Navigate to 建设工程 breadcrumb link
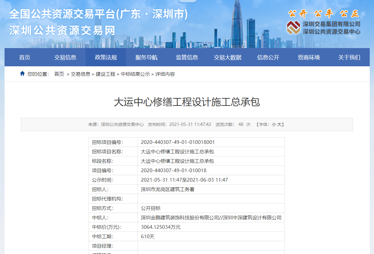Image resolution: width=374 pixels, height=254 pixels. 105,74
